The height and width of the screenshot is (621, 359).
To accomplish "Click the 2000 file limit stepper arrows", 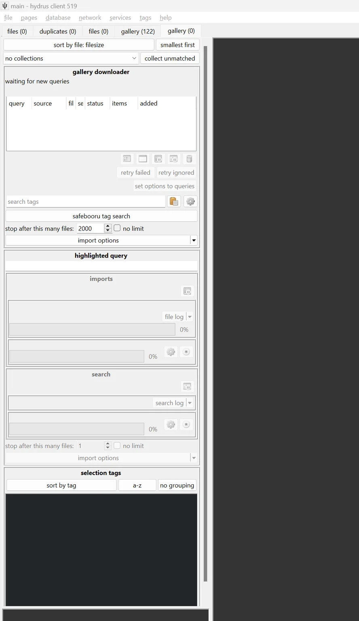I will (108, 228).
